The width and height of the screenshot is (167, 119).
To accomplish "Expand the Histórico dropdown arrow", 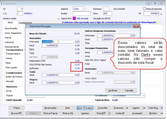I will (162, 113).
